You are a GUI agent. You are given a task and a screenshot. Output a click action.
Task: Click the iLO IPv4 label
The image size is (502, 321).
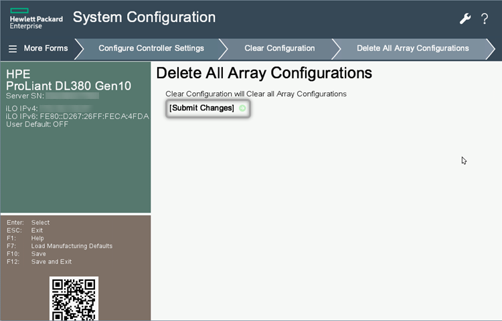[x=22, y=109]
